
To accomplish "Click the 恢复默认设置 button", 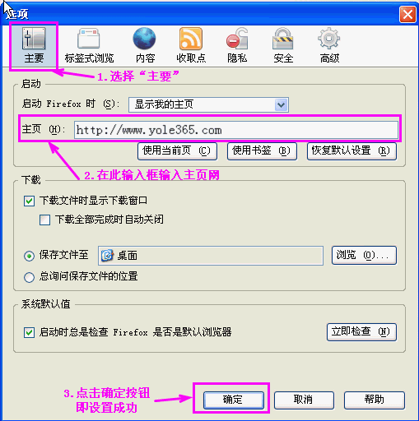I will coord(351,151).
